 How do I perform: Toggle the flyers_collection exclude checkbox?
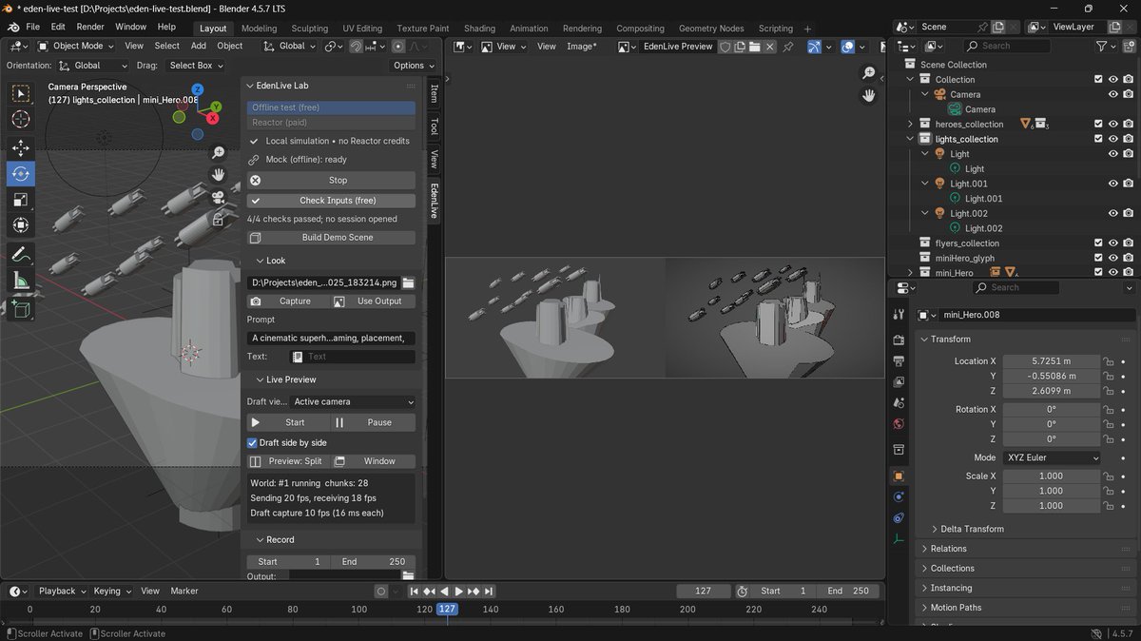click(x=1098, y=243)
